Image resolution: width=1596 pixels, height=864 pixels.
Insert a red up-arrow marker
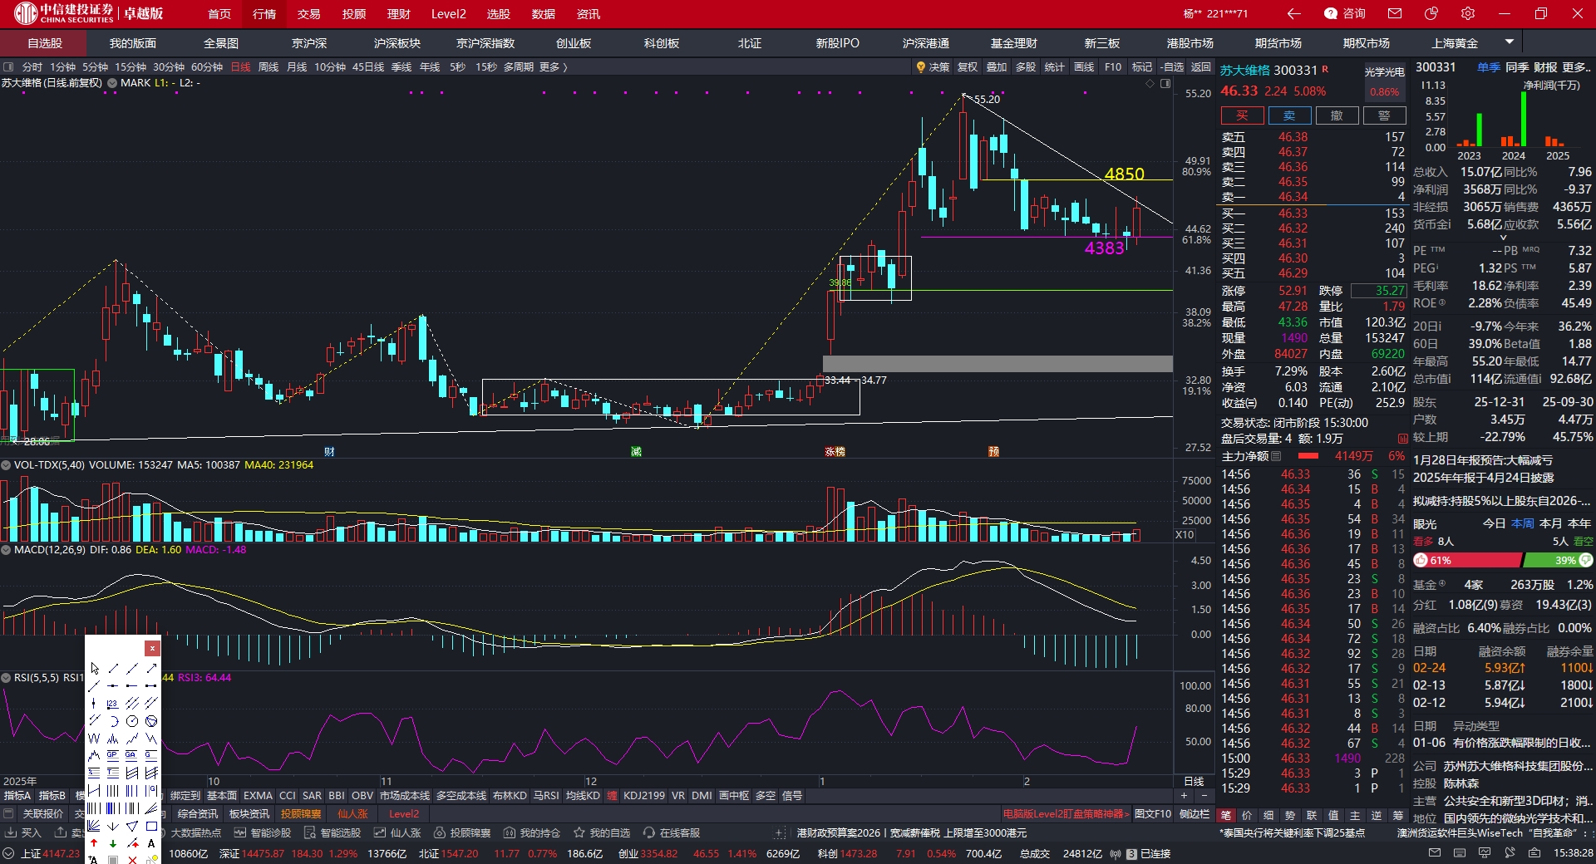(94, 843)
